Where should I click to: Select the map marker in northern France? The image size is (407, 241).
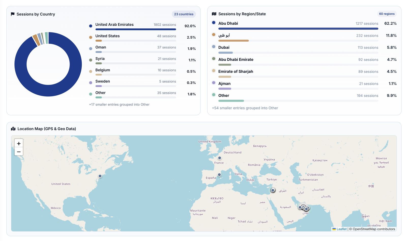click(220, 158)
